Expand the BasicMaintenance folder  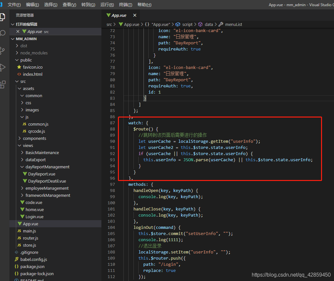[x=22, y=152]
